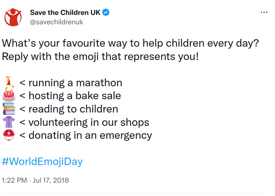This screenshot has width=275, height=196.
Task: Click the Jul 17, 2018 date
Action: point(51,180)
